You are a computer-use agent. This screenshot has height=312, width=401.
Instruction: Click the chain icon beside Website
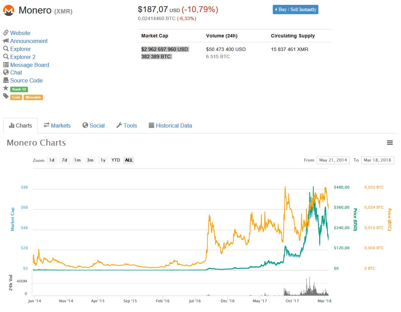coord(6,33)
